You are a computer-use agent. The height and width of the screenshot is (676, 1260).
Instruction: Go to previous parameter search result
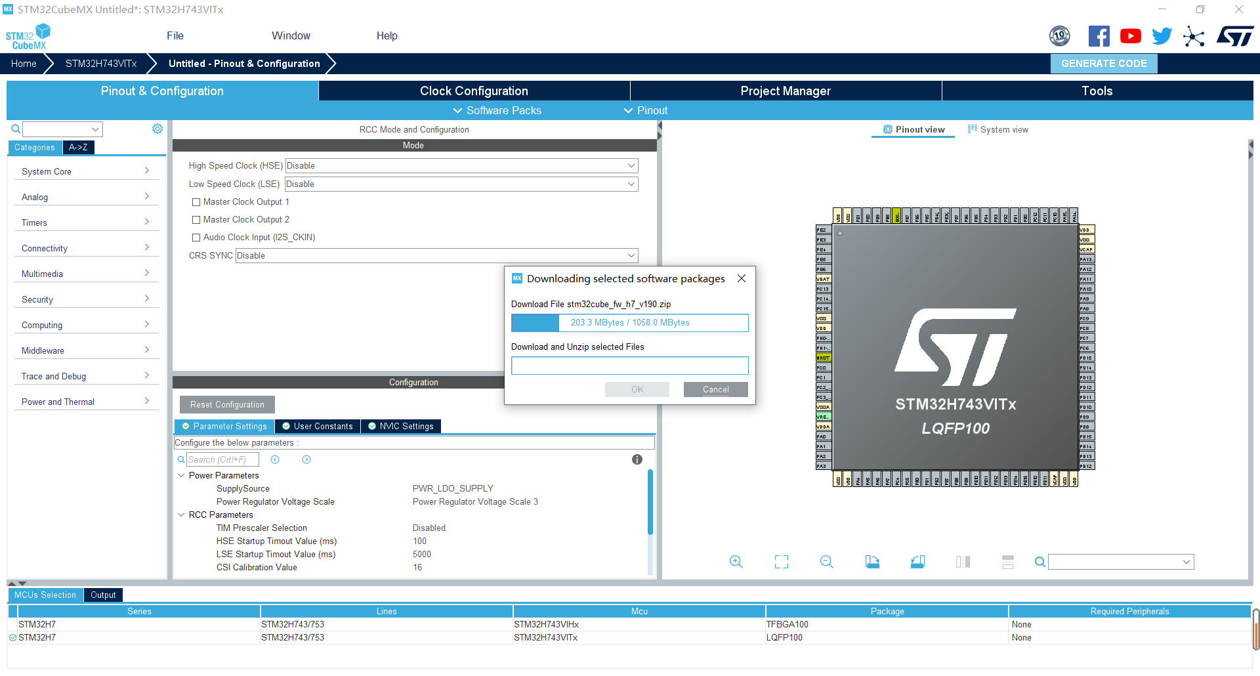(275, 459)
